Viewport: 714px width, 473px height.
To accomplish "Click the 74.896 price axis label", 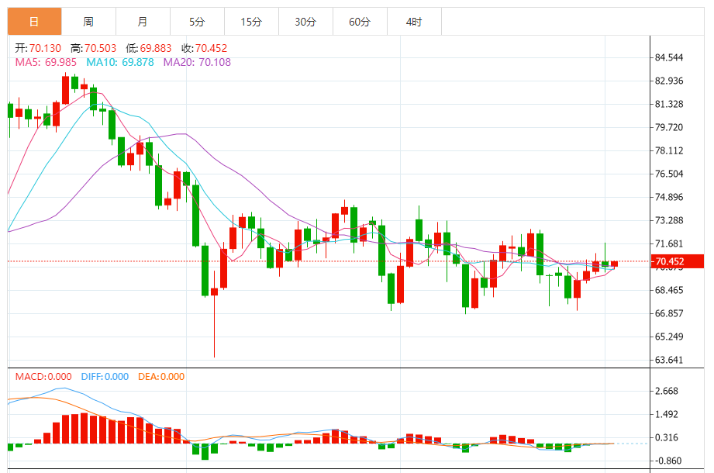I will tap(669, 197).
